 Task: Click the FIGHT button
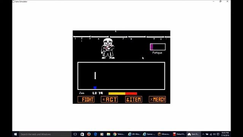click(86, 99)
